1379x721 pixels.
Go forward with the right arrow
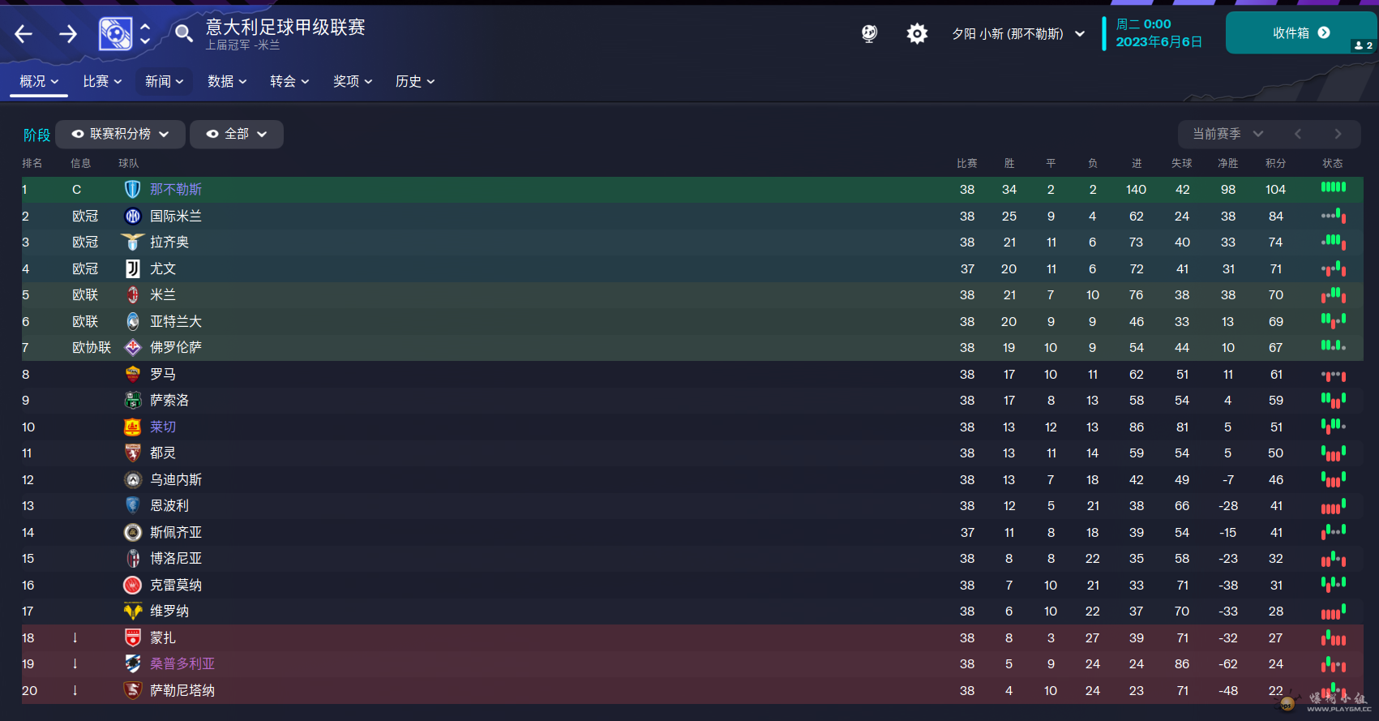tap(68, 33)
